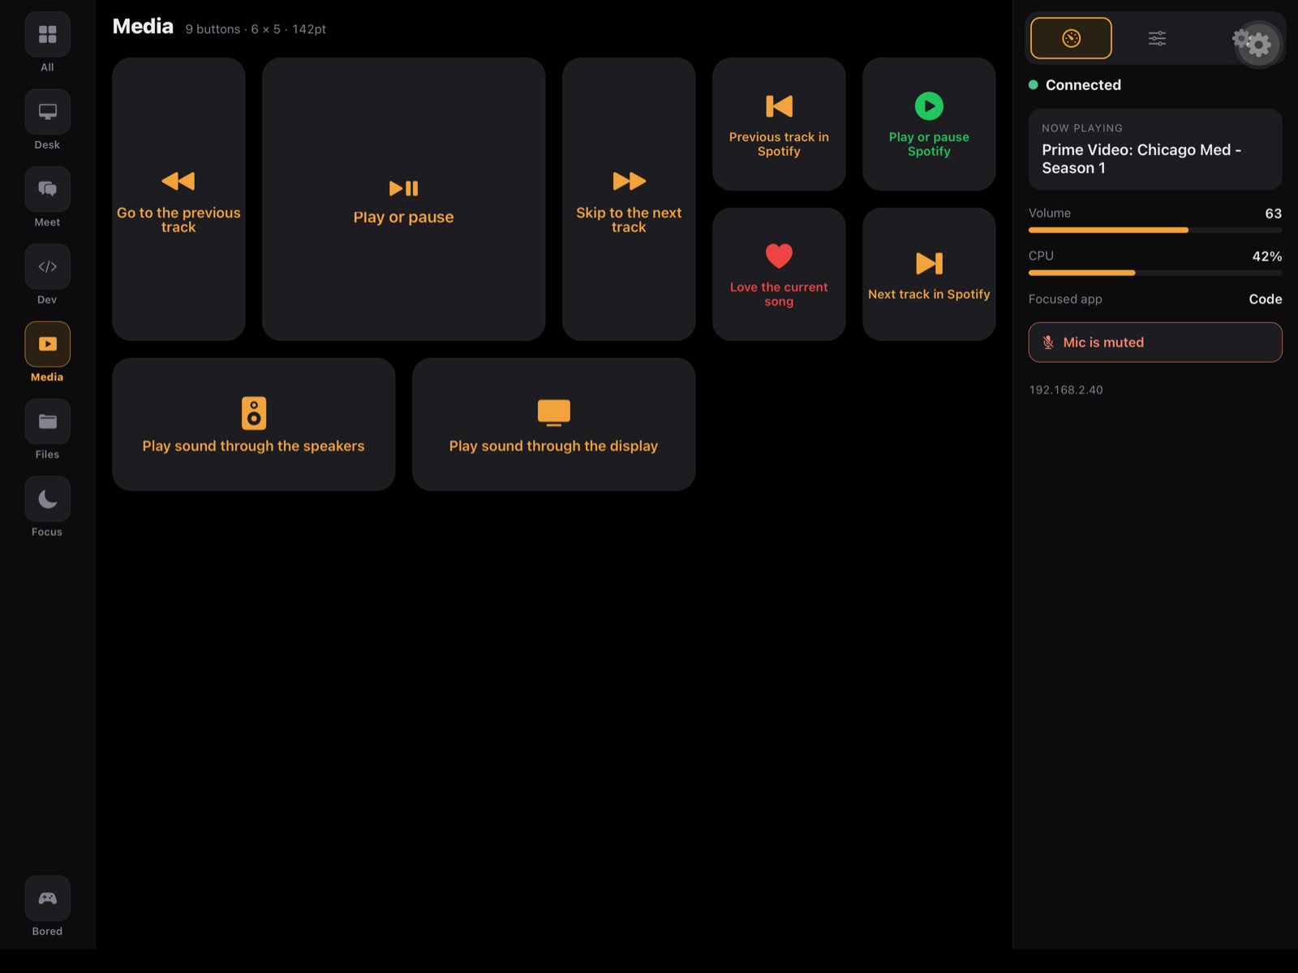
Task: Click the 9 buttons grid info text
Action: (256, 29)
